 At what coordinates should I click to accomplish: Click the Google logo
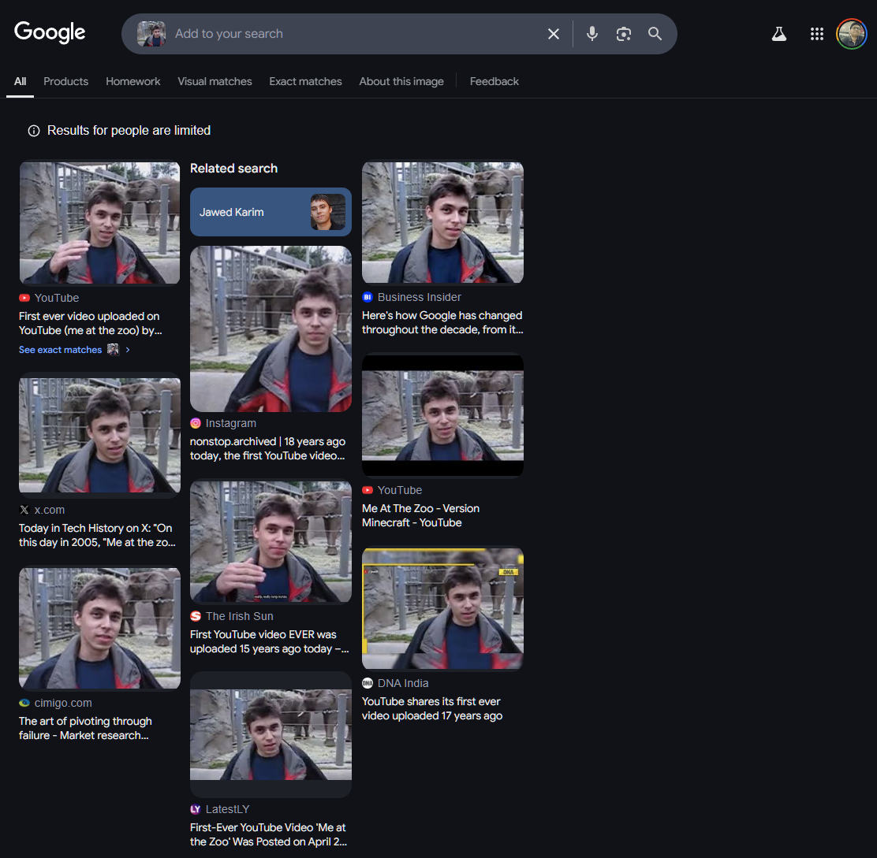tap(50, 32)
